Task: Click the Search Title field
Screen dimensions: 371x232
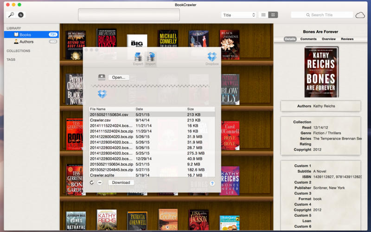Action: 322,15
